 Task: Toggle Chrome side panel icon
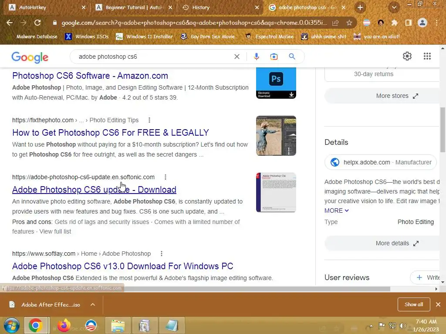click(408, 23)
